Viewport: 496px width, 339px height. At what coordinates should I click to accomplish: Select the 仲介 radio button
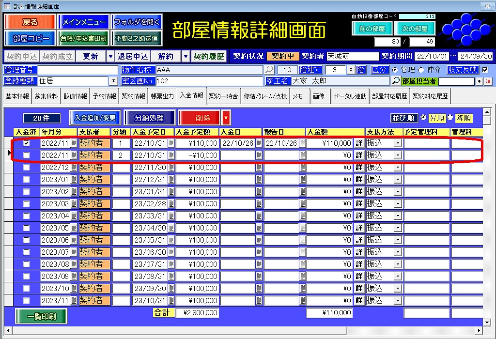(x=421, y=70)
